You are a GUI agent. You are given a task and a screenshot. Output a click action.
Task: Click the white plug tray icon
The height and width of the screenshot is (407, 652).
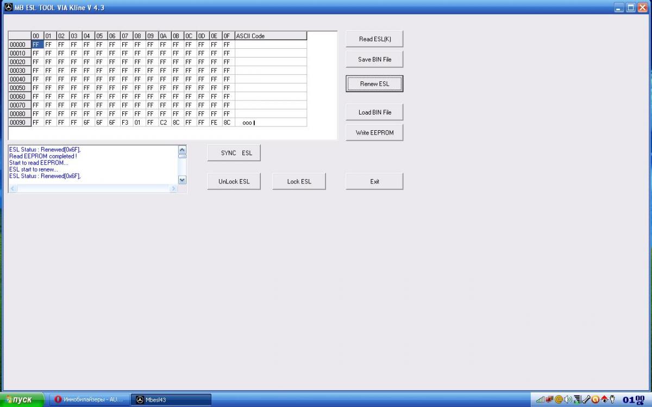tap(613, 400)
